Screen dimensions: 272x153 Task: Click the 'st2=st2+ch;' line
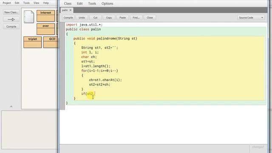click(99, 85)
